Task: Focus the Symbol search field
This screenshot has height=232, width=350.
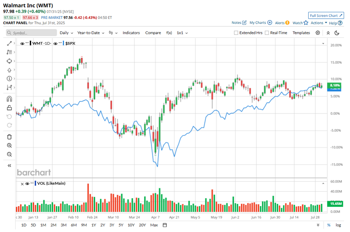Action: pos(32,33)
